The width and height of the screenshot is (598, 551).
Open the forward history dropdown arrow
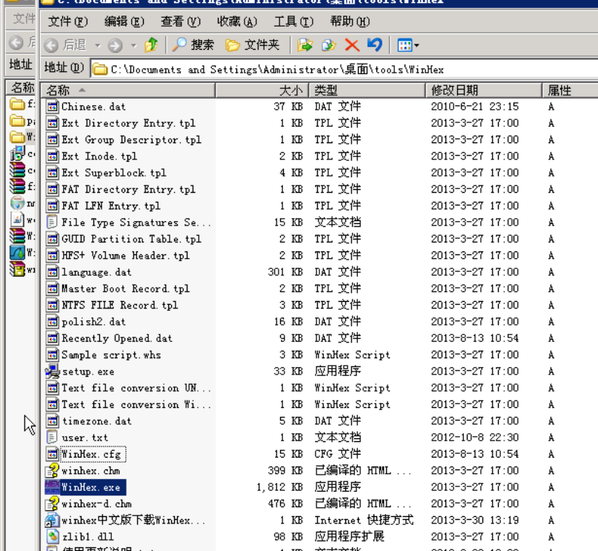click(133, 46)
